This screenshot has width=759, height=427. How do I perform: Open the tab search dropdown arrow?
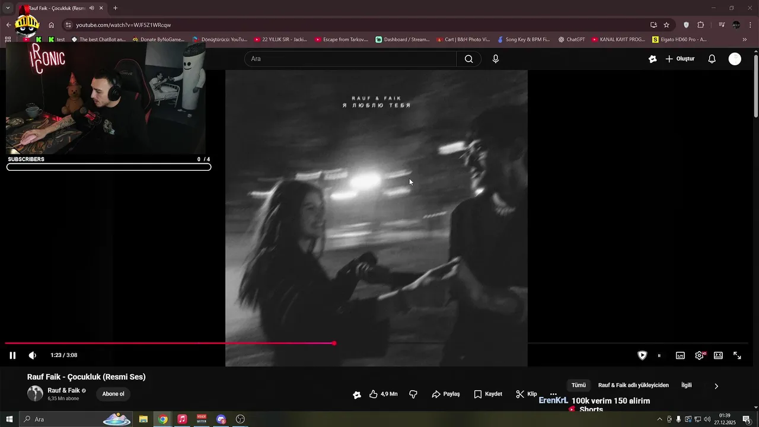click(8, 8)
